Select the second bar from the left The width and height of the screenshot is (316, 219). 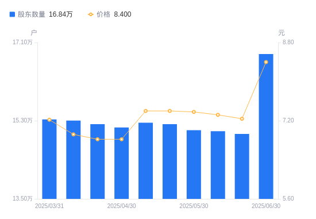[x=74, y=160]
